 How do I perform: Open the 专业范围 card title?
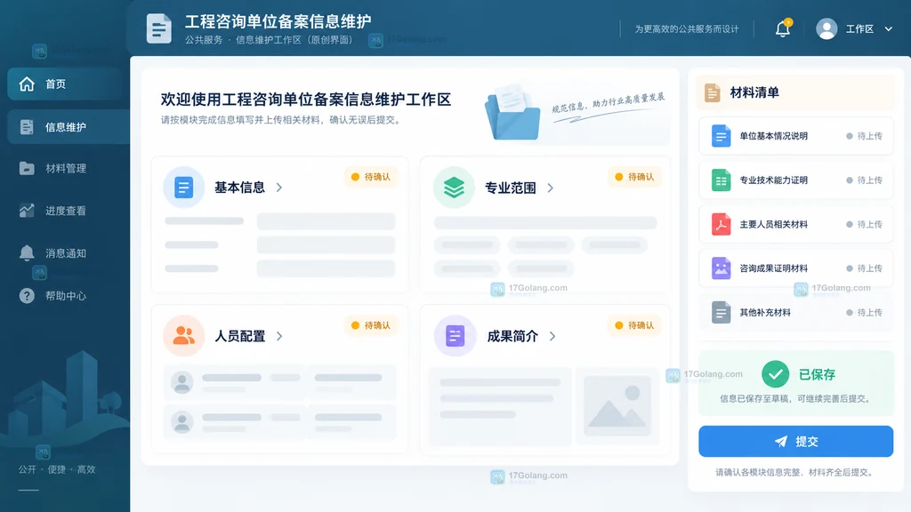(x=510, y=188)
